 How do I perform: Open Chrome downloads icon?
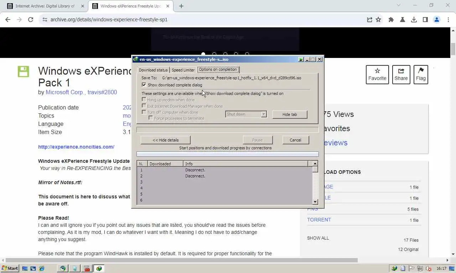(414, 20)
